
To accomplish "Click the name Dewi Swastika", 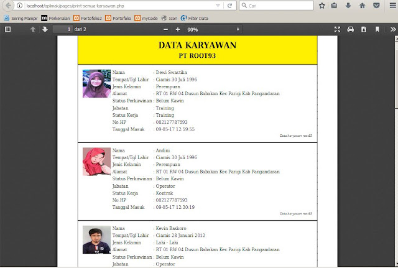I will coord(172,72).
